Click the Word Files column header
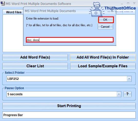The width and height of the screenshot is (138, 121). [x=14, y=12]
